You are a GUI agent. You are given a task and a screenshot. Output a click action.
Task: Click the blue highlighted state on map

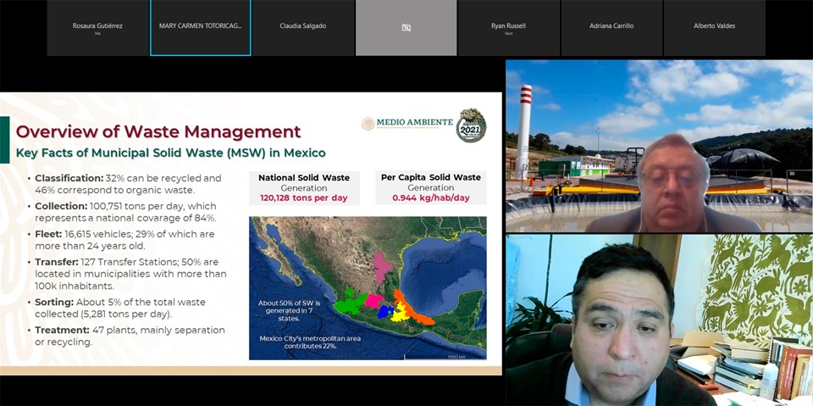(x=385, y=312)
